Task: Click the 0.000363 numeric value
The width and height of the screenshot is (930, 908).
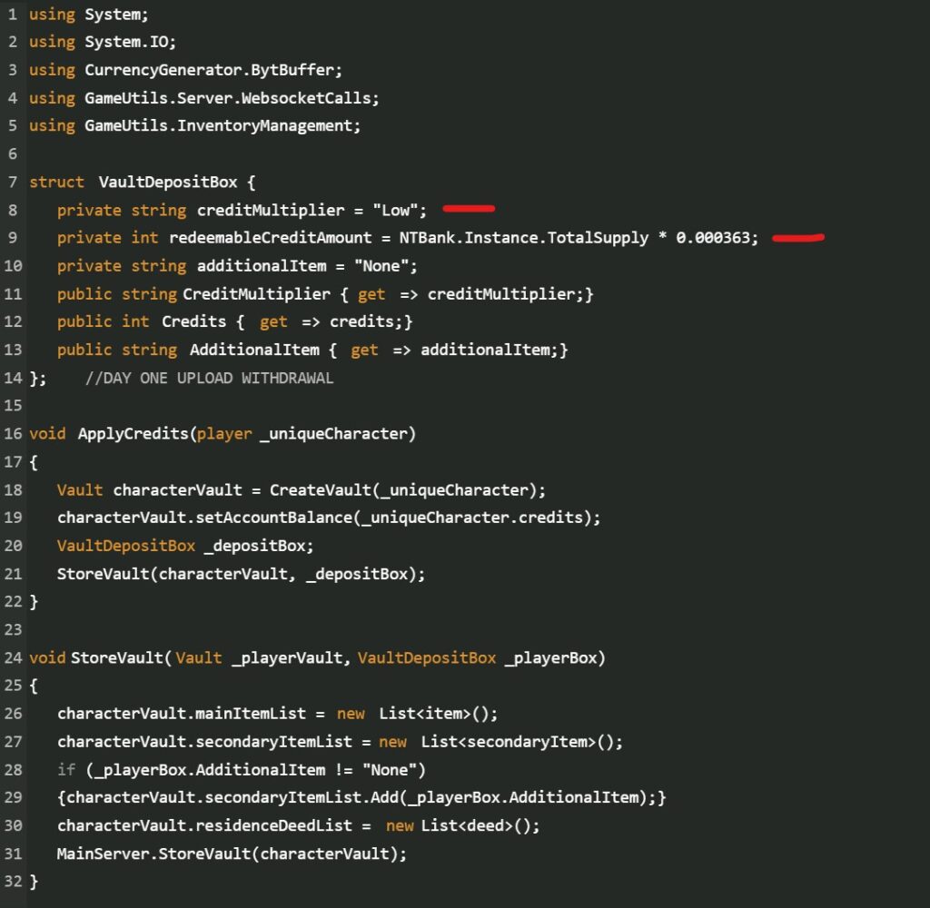Action: pos(714,238)
